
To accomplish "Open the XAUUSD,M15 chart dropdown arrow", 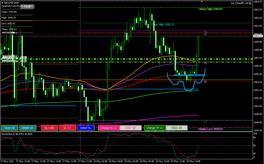I will click(2, 3).
